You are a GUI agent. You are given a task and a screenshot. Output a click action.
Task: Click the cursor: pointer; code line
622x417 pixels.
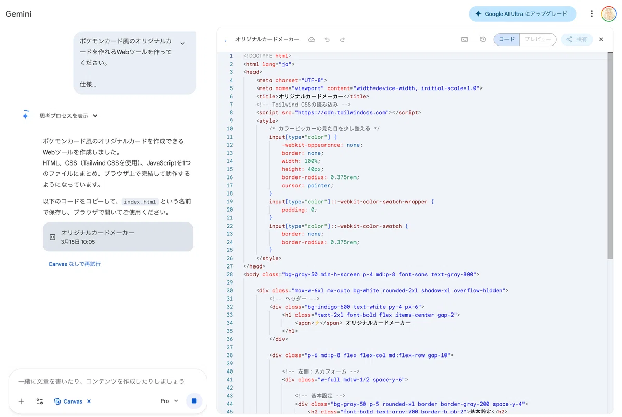point(307,185)
